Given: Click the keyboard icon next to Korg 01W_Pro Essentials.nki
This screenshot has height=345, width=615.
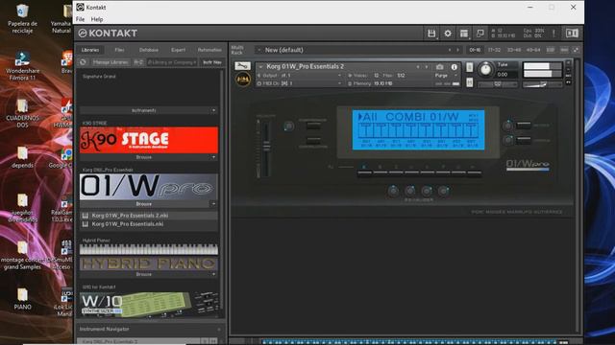Looking at the screenshot, I should [x=86, y=224].
